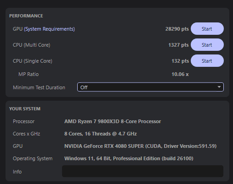Screen dimensions: 233x184
Task: Click the Operating System label
Action: click(x=33, y=158)
